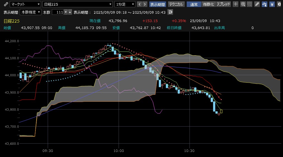
Task: Click the zoom in magnifier
Action: (x=243, y=4)
